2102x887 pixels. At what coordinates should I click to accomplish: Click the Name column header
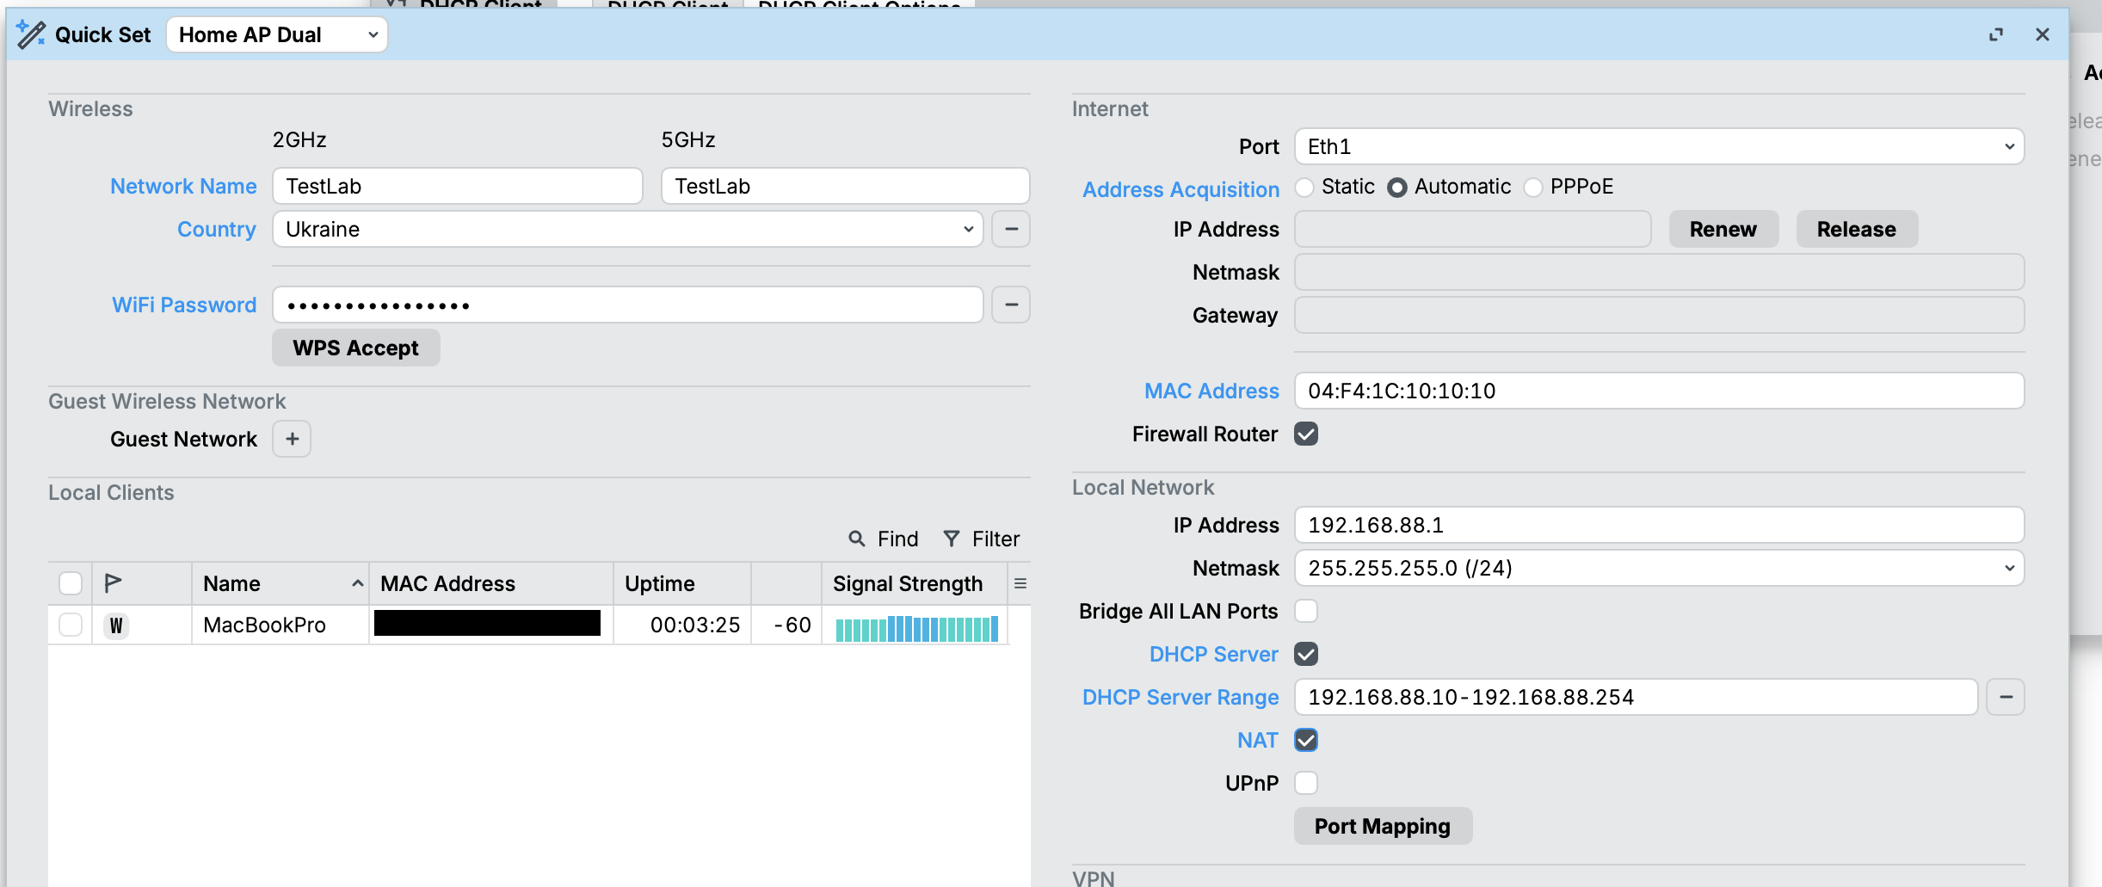[x=280, y=583]
